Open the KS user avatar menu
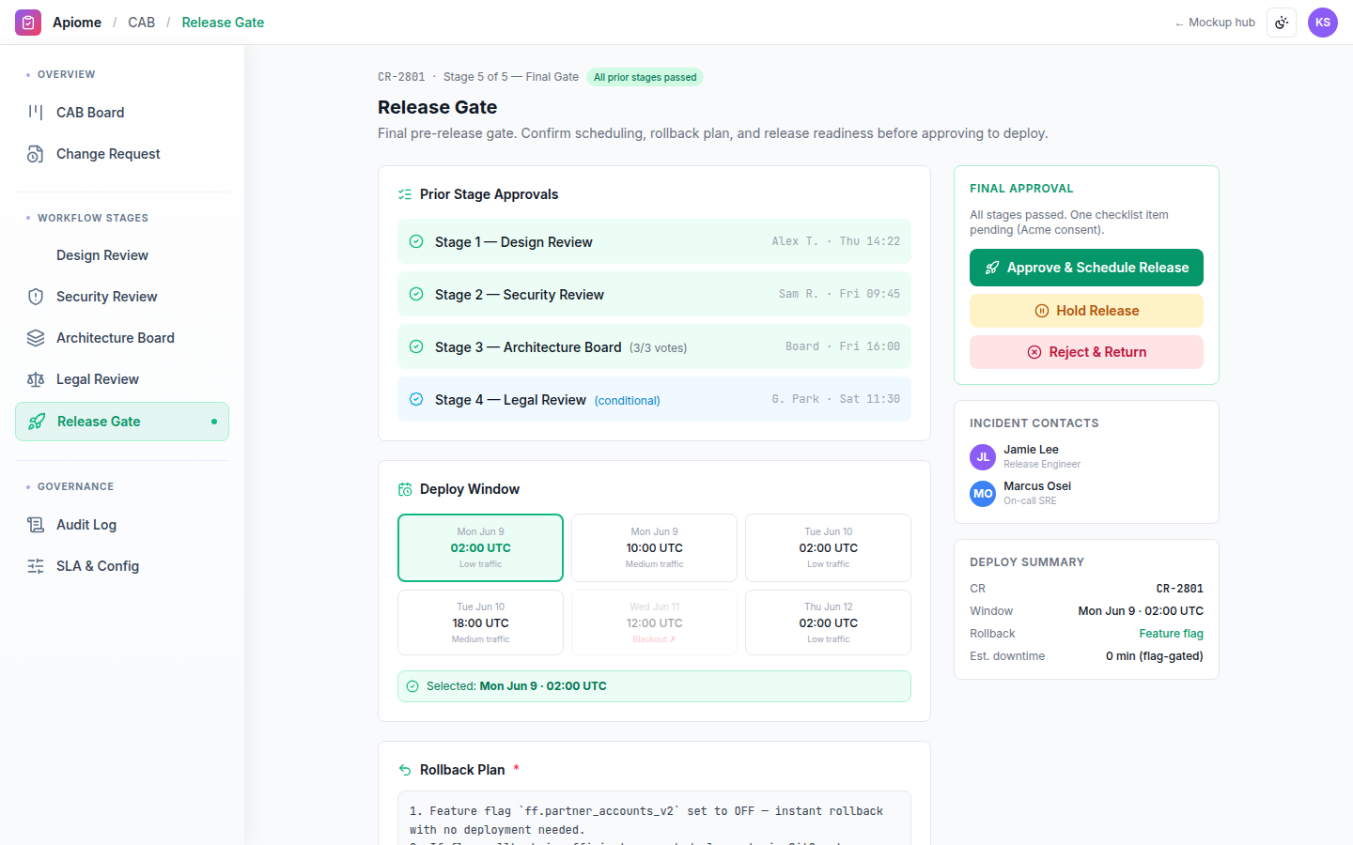This screenshot has height=845, width=1353. [x=1323, y=23]
